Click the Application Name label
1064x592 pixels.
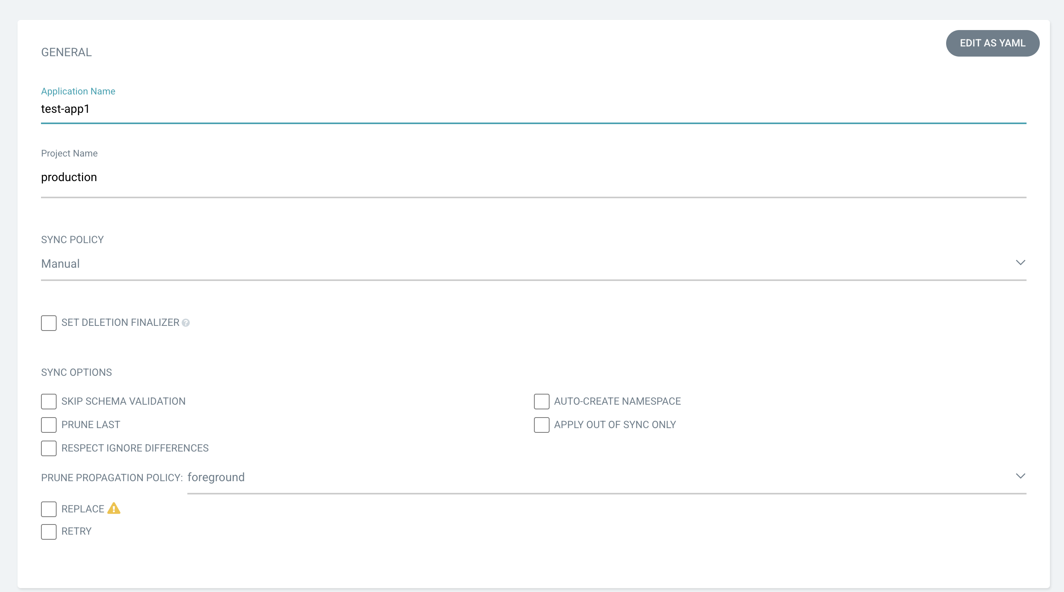[x=78, y=91]
